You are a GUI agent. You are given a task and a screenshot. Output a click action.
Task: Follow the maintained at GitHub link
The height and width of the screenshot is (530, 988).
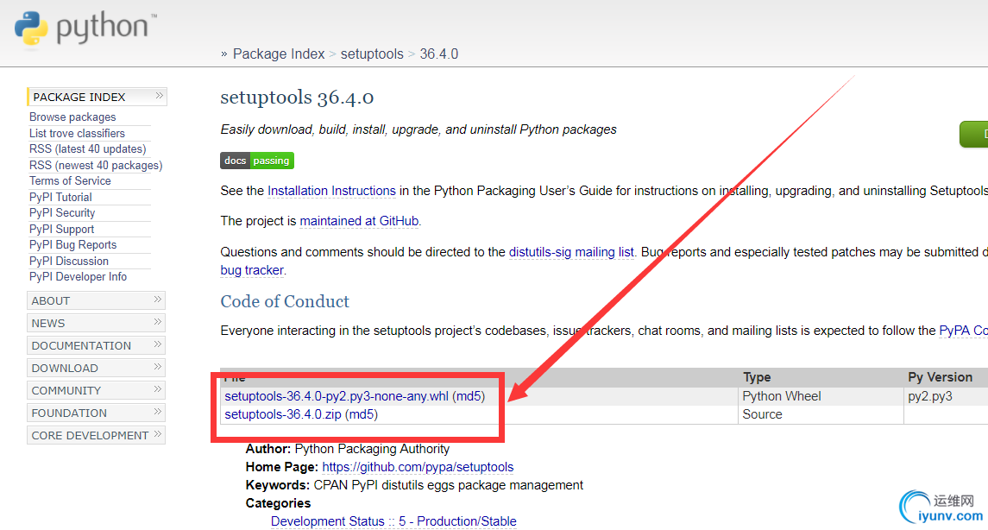pos(359,221)
